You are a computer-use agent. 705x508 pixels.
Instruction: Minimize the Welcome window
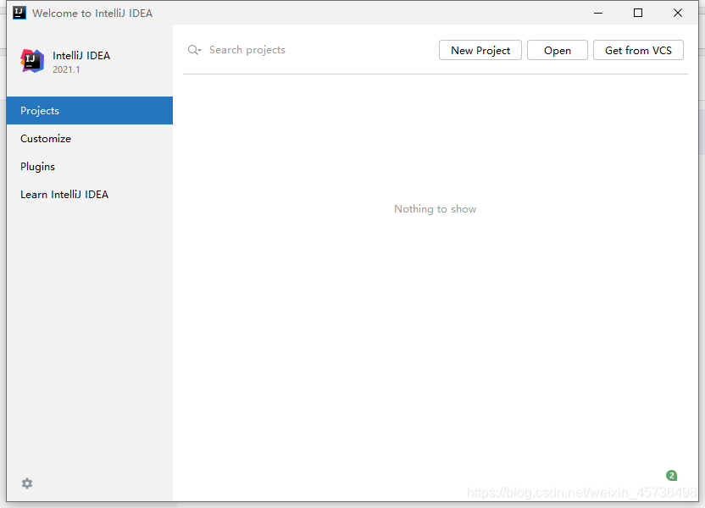(x=598, y=13)
